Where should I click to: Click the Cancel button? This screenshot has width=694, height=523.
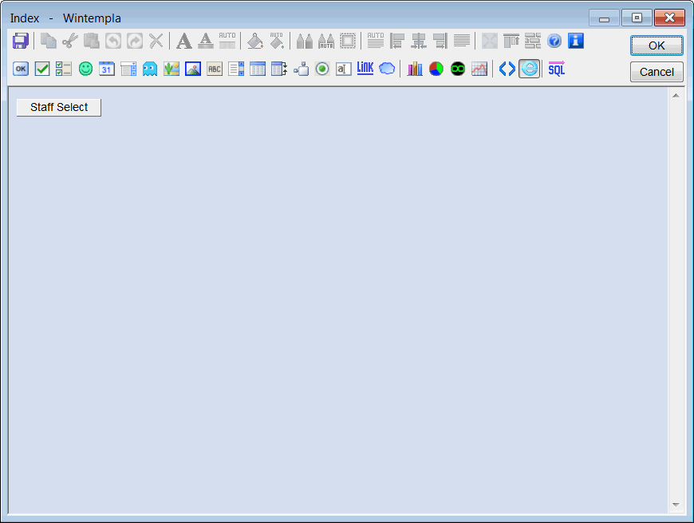(657, 72)
